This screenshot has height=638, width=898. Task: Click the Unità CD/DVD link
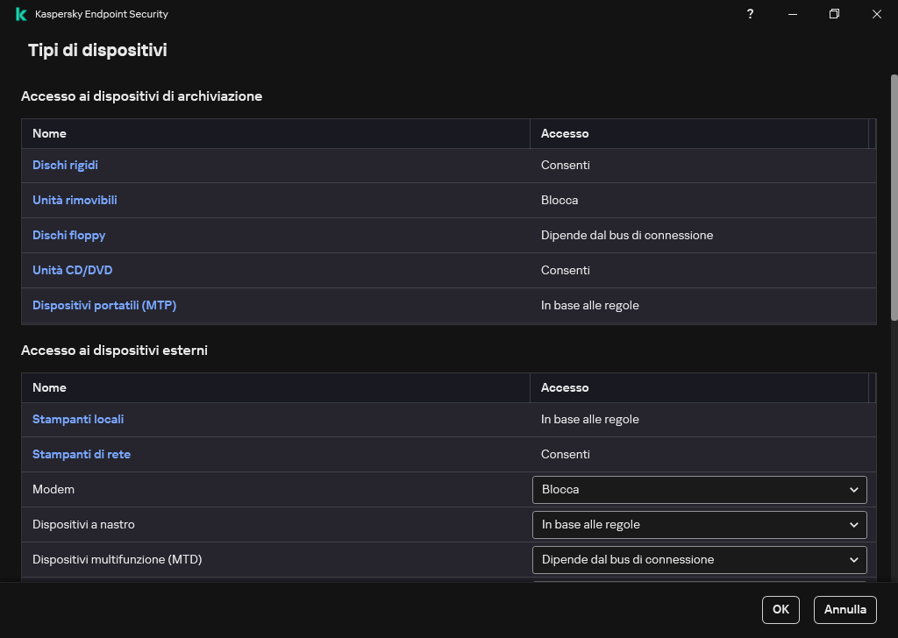pyautogui.click(x=72, y=270)
